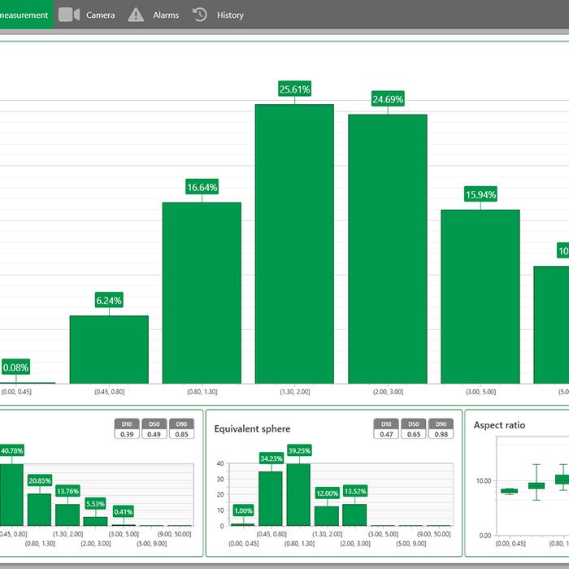
Task: Click the Aspect ratio panel title
Action: tap(499, 425)
